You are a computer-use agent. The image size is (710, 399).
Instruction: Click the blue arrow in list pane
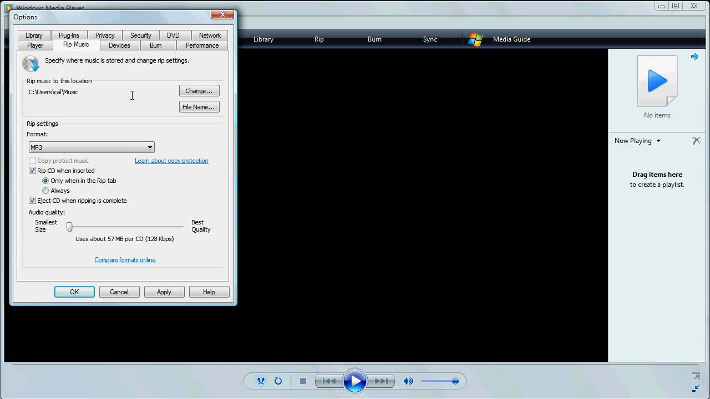(694, 57)
